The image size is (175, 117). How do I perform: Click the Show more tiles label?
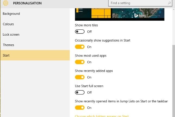86,25
